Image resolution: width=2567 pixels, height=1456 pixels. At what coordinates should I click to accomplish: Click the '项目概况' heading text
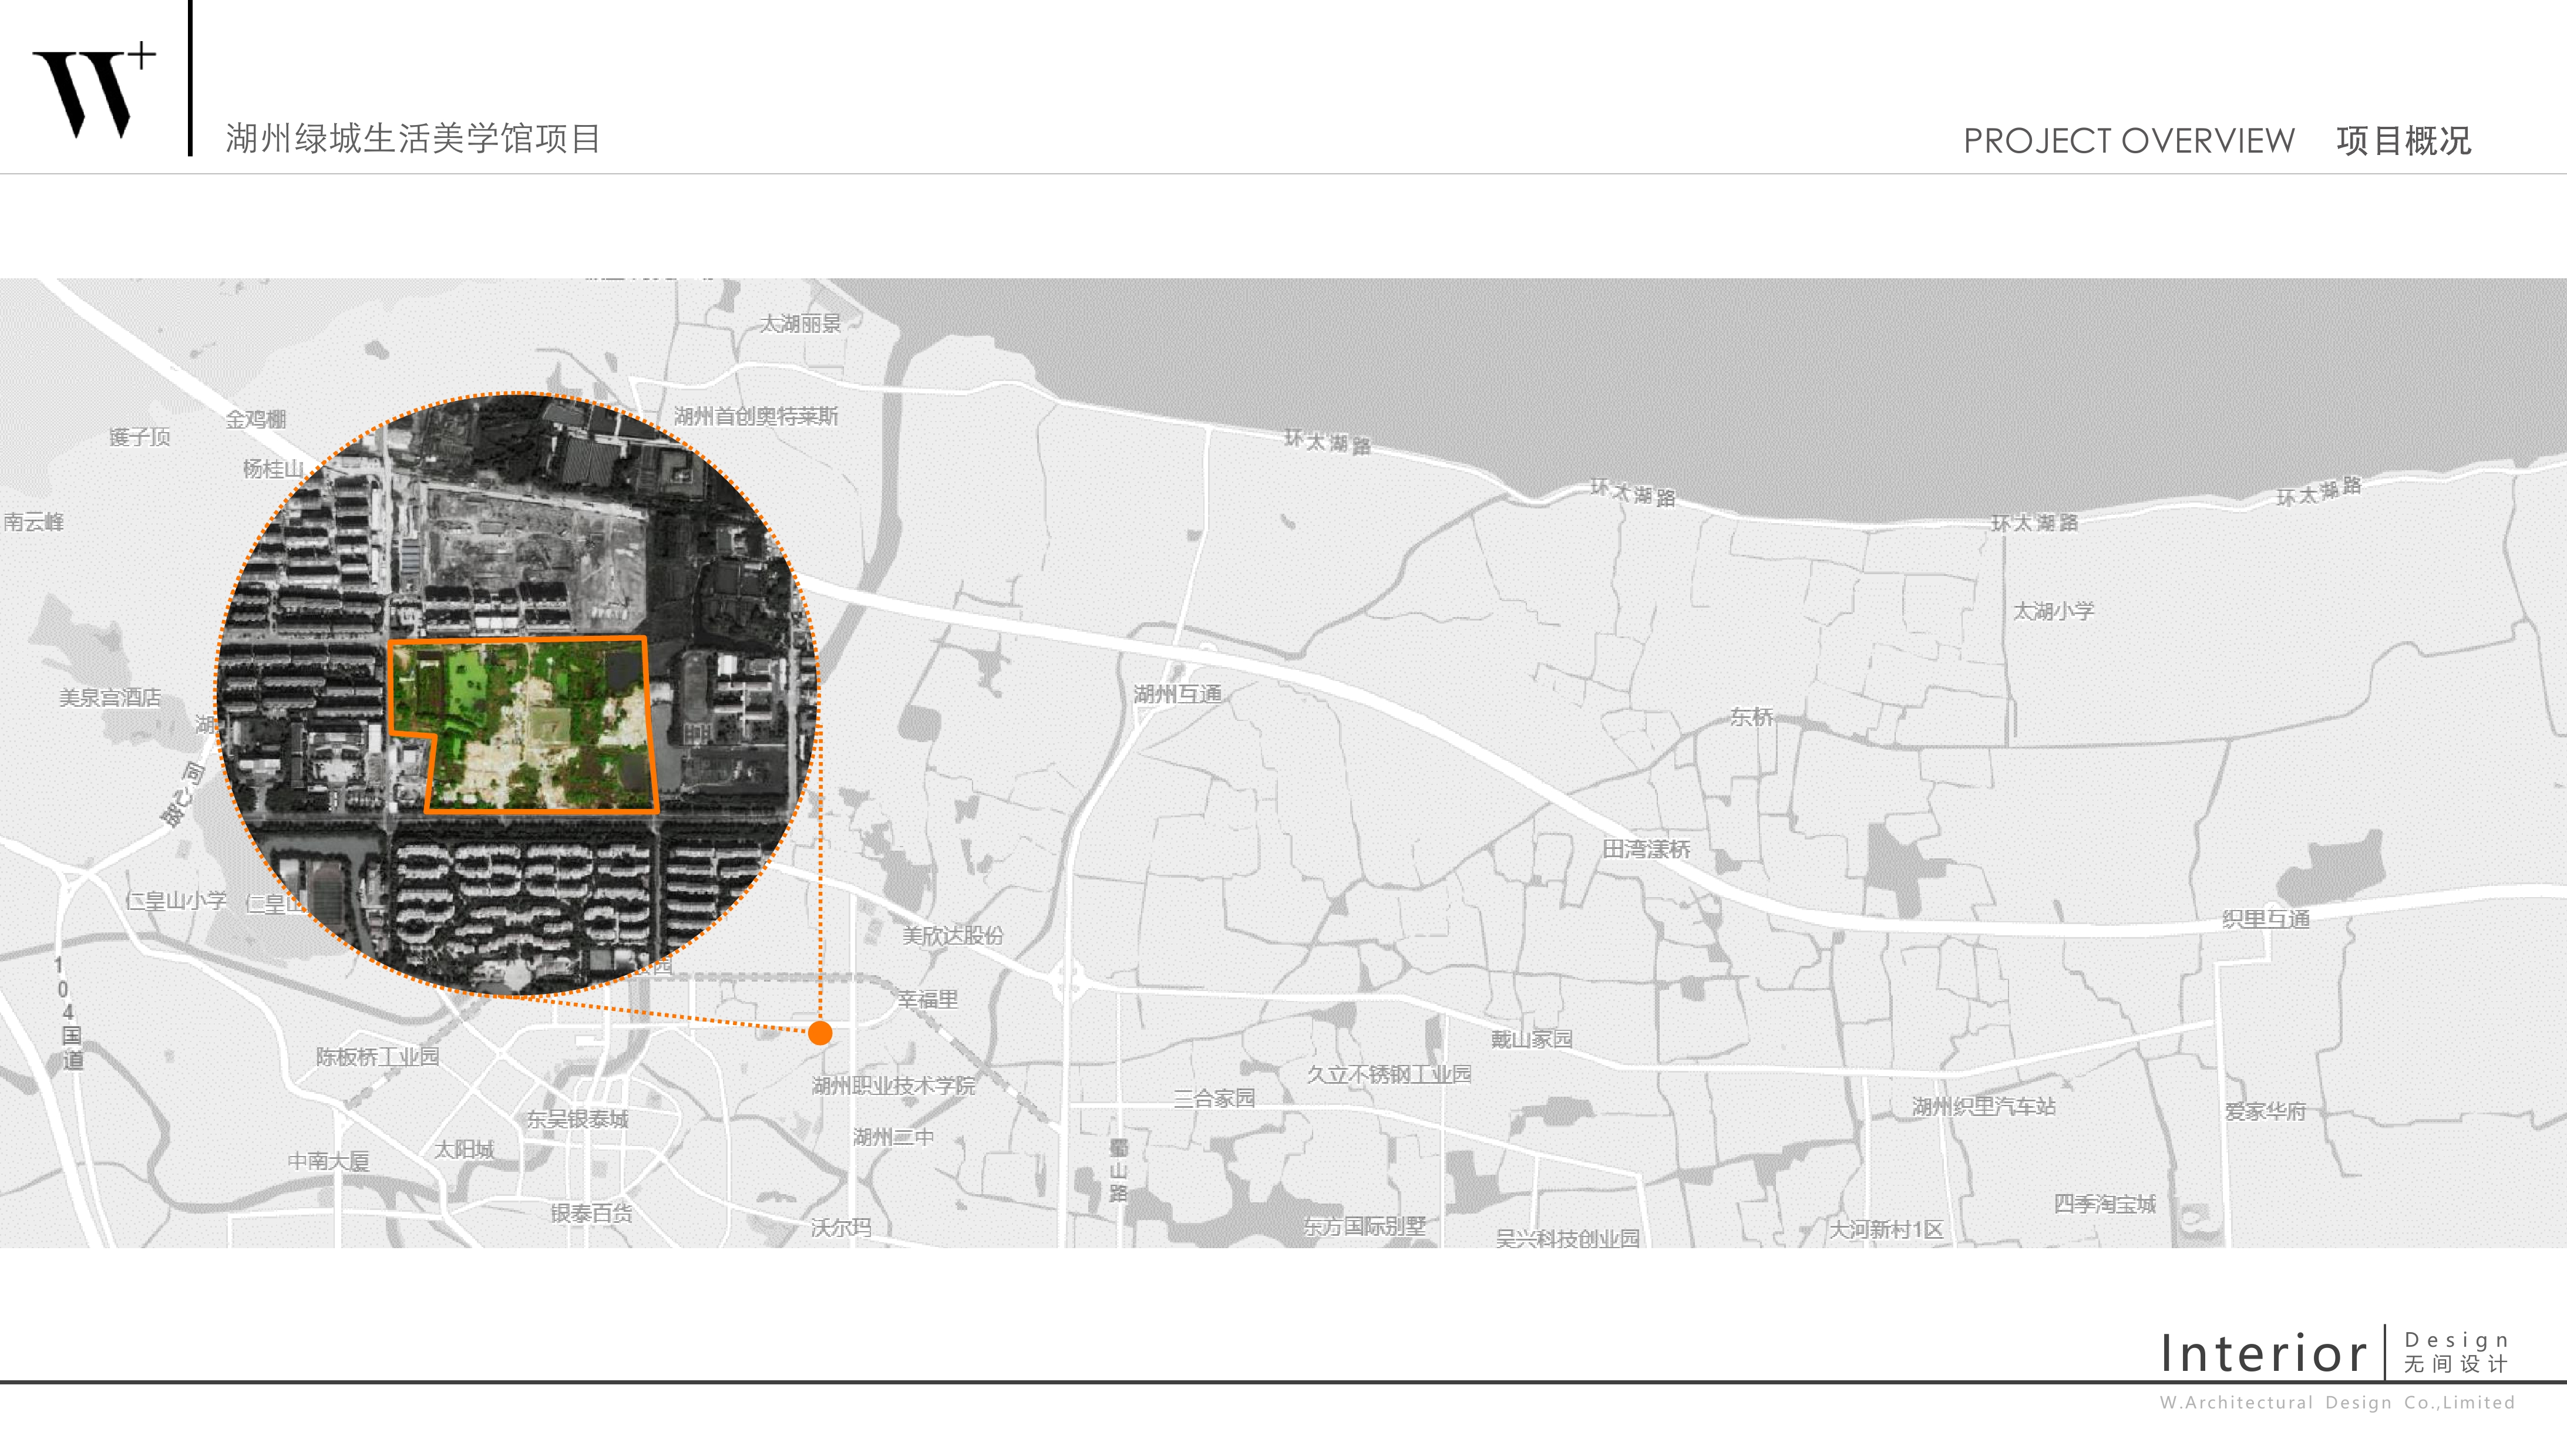pos(2404,141)
